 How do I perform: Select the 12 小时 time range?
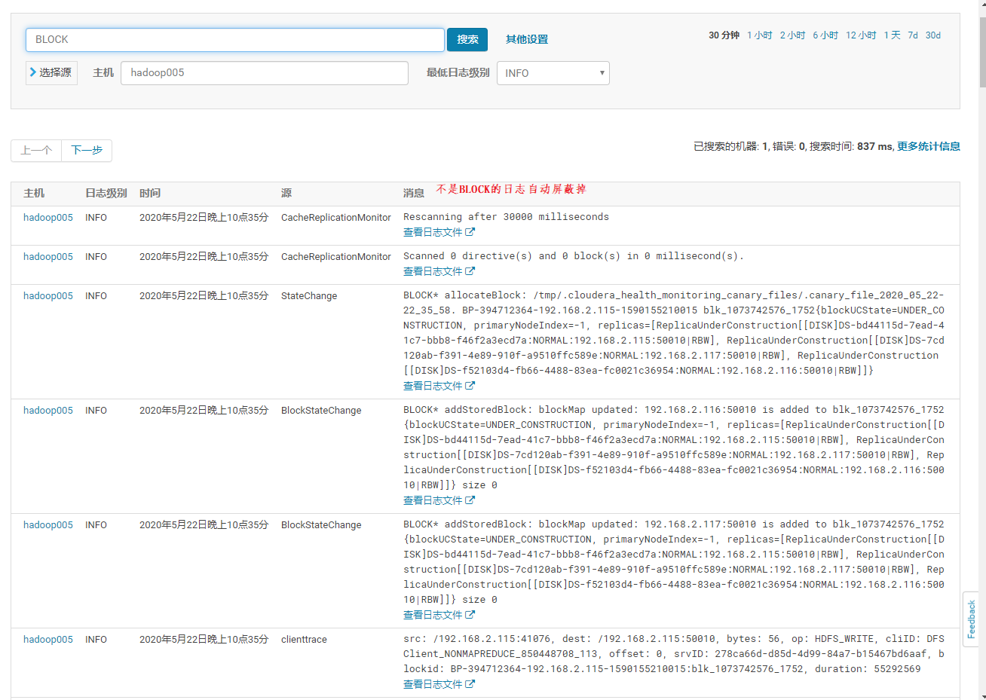tap(861, 35)
